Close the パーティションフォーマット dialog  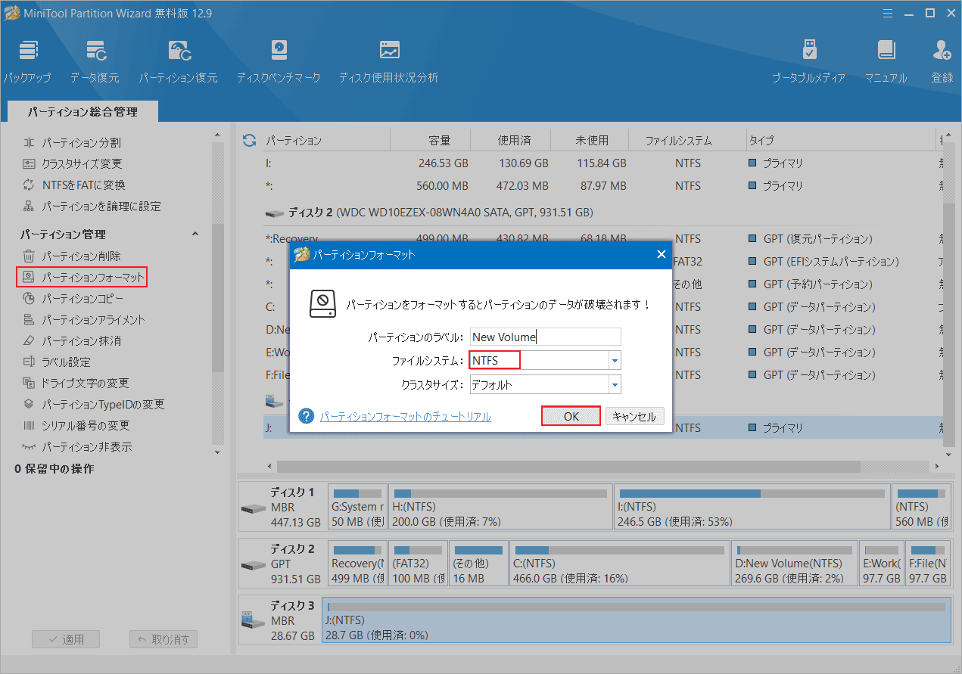[661, 255]
